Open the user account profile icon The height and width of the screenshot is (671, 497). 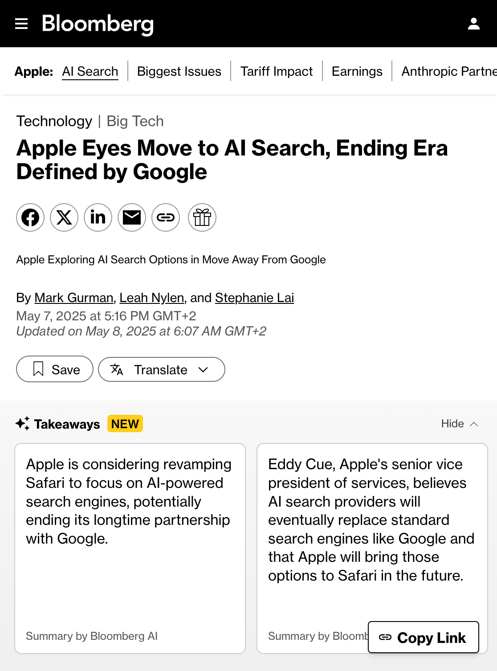(x=473, y=24)
